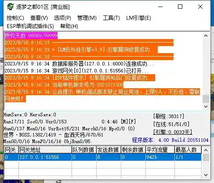Open the 控制(C) menu

(x=15, y=18)
